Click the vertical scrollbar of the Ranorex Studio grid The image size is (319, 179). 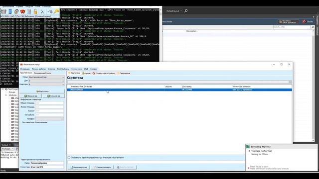(x=313, y=85)
